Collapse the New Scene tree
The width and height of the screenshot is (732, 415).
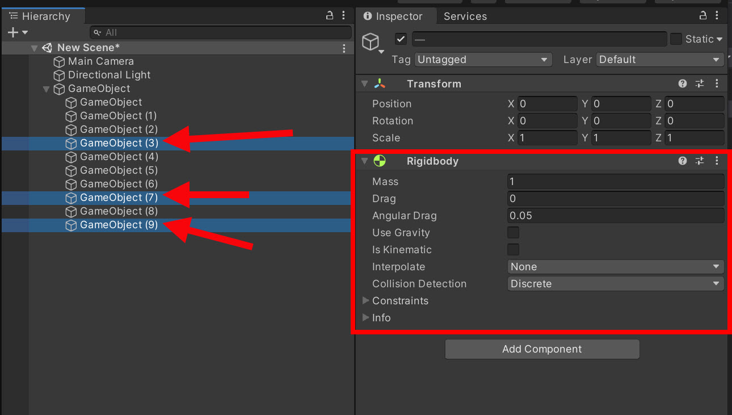tap(35, 48)
